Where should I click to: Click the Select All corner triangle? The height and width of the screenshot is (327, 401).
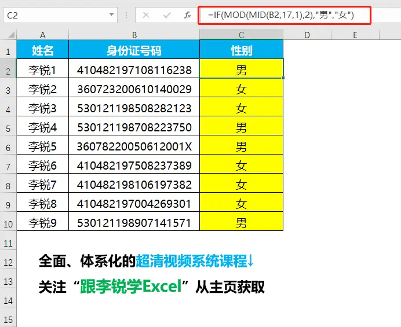point(8,35)
